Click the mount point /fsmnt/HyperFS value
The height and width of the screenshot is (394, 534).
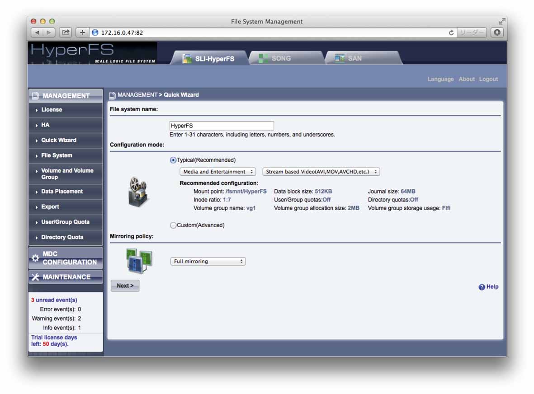tap(246, 192)
